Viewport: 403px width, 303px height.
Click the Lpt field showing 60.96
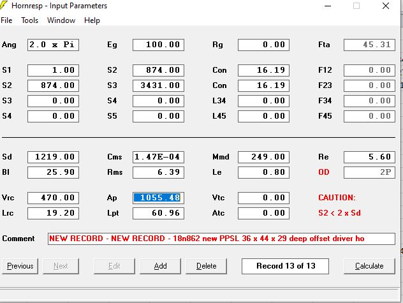[x=158, y=213]
